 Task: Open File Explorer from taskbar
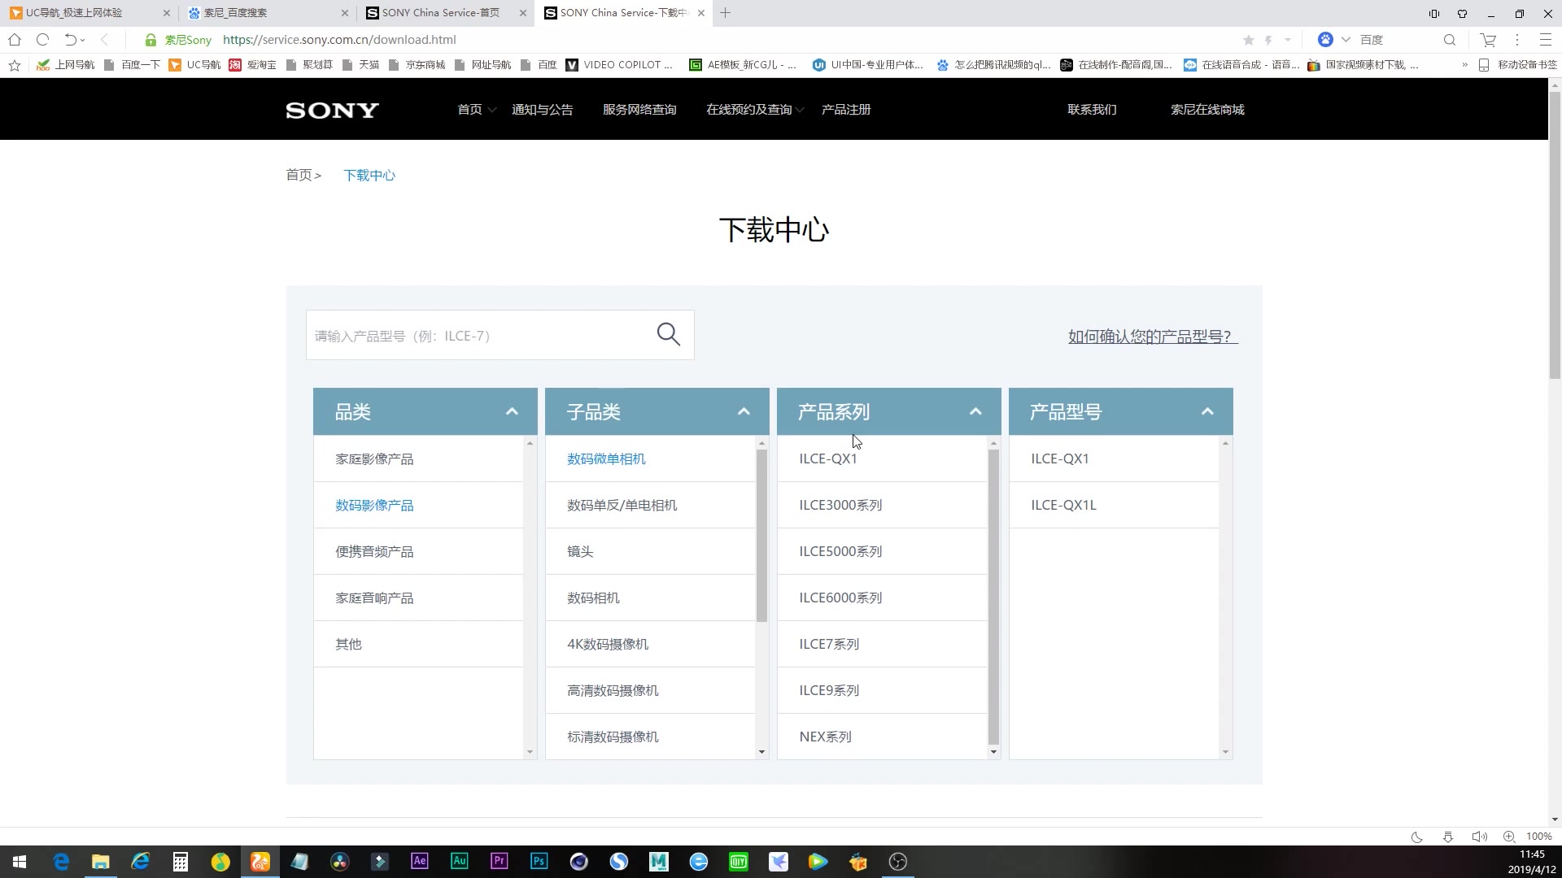pos(101,862)
